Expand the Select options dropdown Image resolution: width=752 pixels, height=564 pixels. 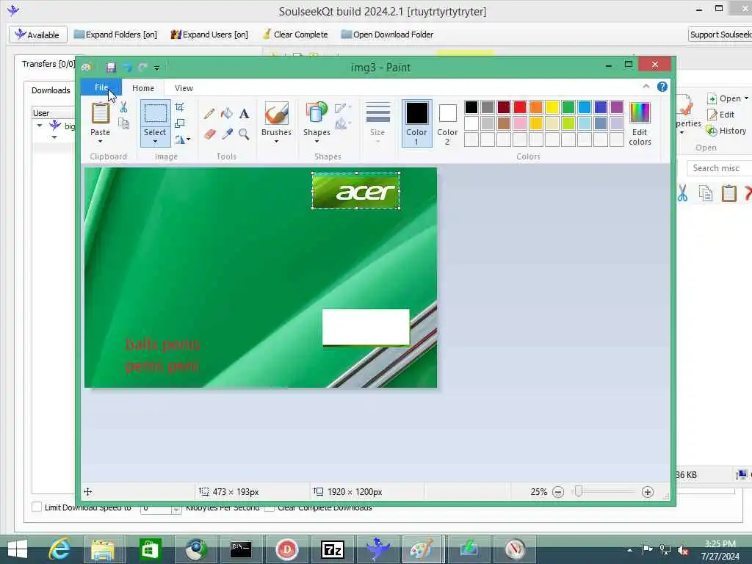coord(156,142)
